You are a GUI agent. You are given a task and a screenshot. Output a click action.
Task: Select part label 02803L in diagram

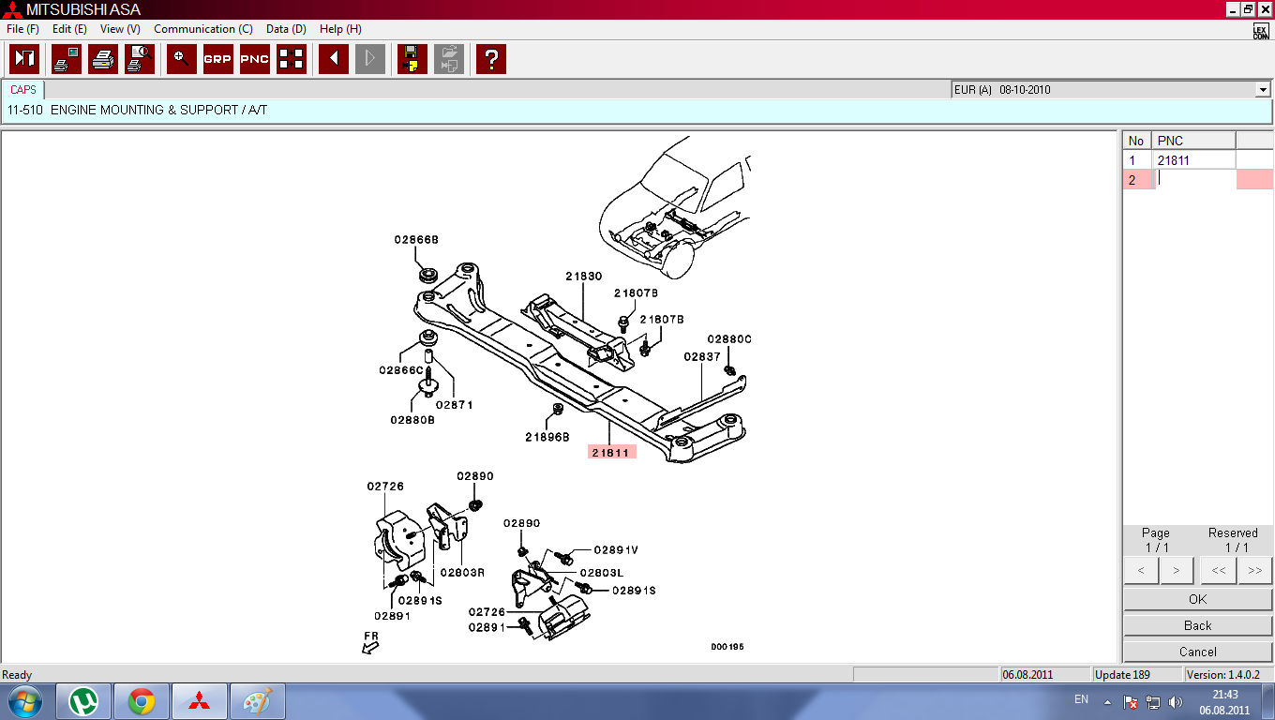[x=602, y=573]
